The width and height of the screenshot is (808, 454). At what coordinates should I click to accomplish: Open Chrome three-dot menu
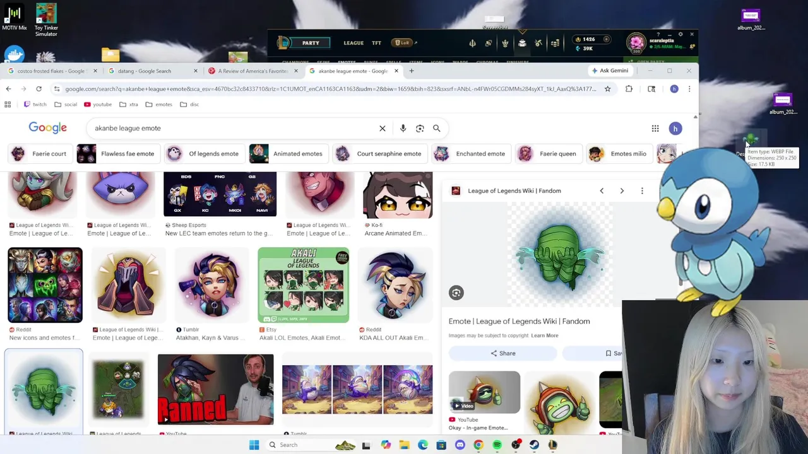(689, 89)
